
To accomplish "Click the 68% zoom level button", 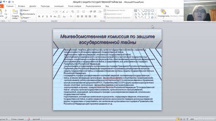I will point(192,119).
